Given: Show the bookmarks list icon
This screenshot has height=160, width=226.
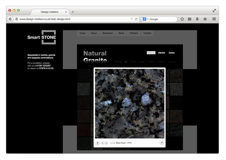Looking at the screenshot, I should point(190,19).
